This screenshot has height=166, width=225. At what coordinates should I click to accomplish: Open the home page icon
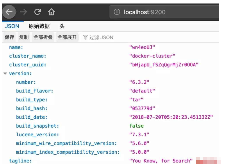click(x=51, y=12)
